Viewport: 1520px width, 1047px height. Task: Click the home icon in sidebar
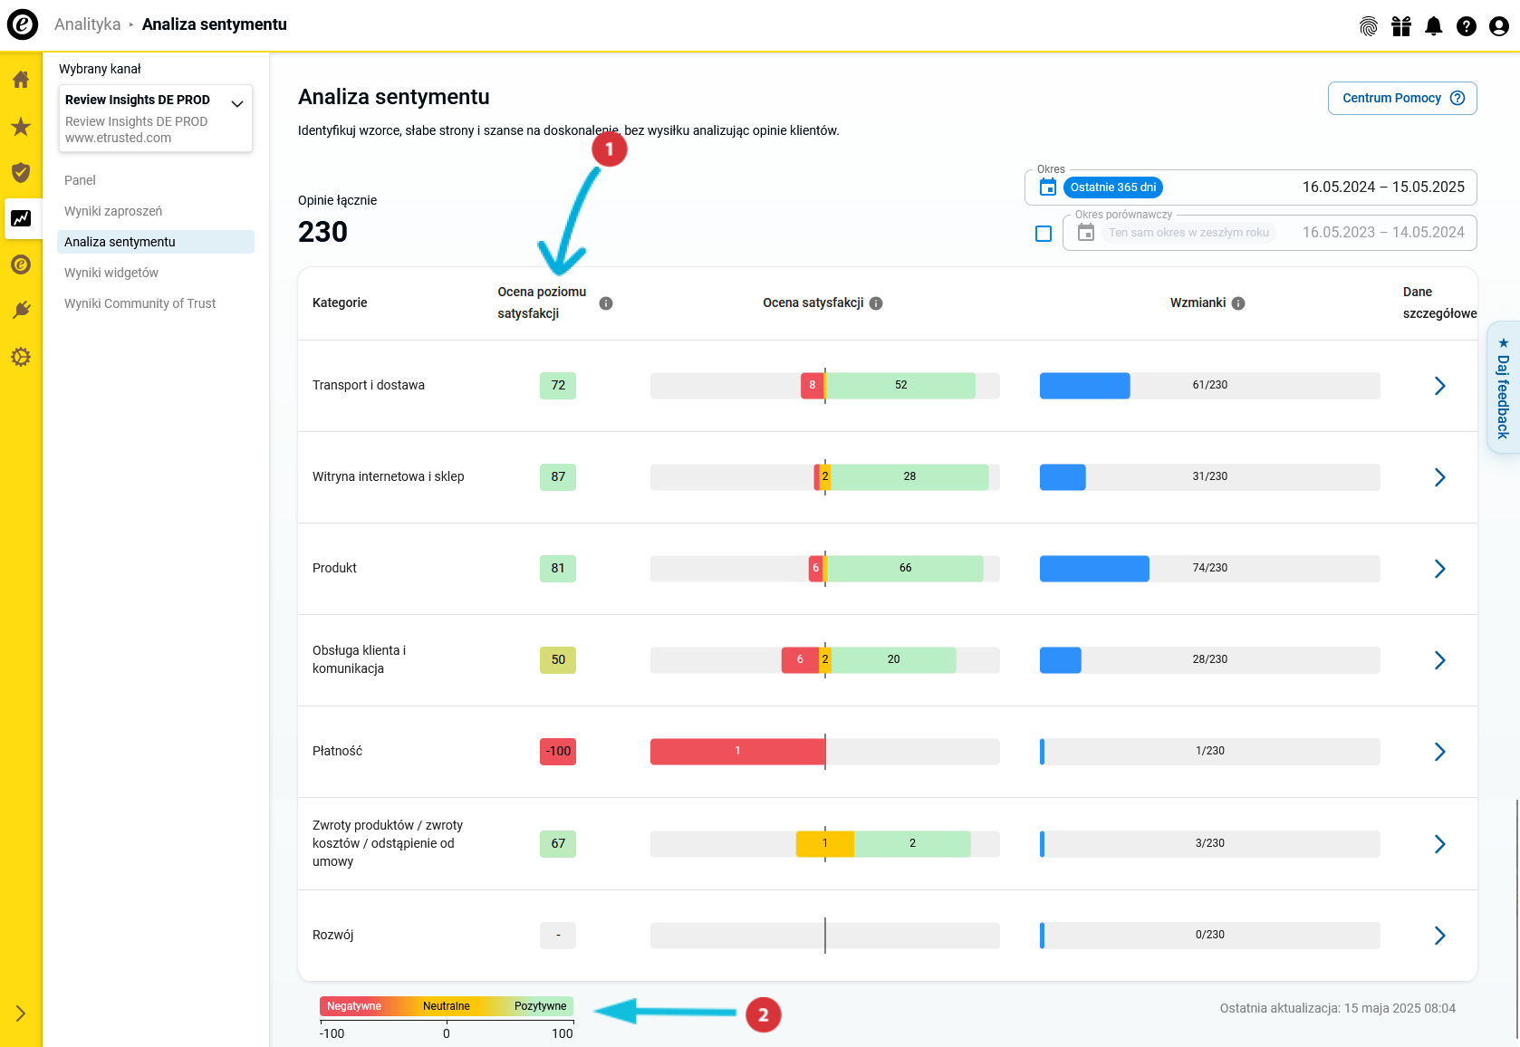[x=21, y=80]
